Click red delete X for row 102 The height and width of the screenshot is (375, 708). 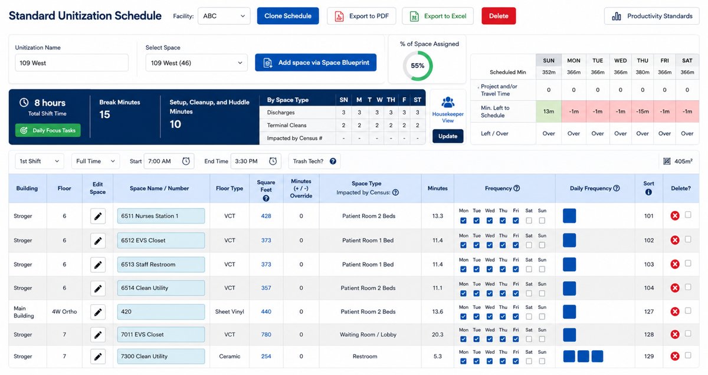click(x=675, y=241)
